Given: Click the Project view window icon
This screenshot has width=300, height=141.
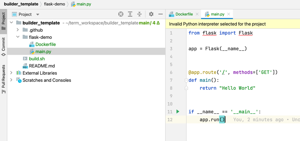Looking at the screenshot, I should click(x=15, y=14).
